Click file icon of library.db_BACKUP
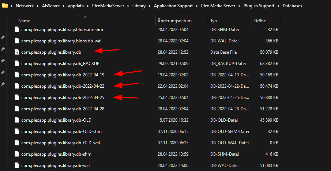Viewport: 331px width, 171px height. (x=17, y=64)
